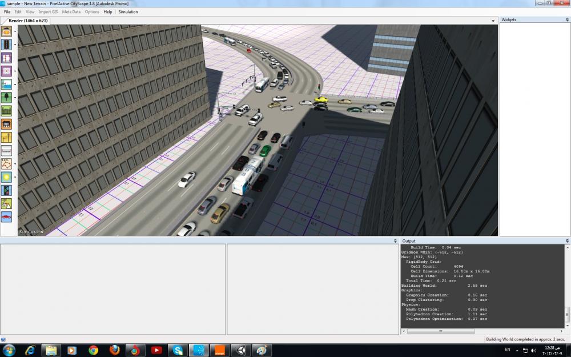Expand the dropdown arrow beside the dome tool
Image resolution: width=571 pixels, height=357 pixels.
pyautogui.click(x=15, y=31)
